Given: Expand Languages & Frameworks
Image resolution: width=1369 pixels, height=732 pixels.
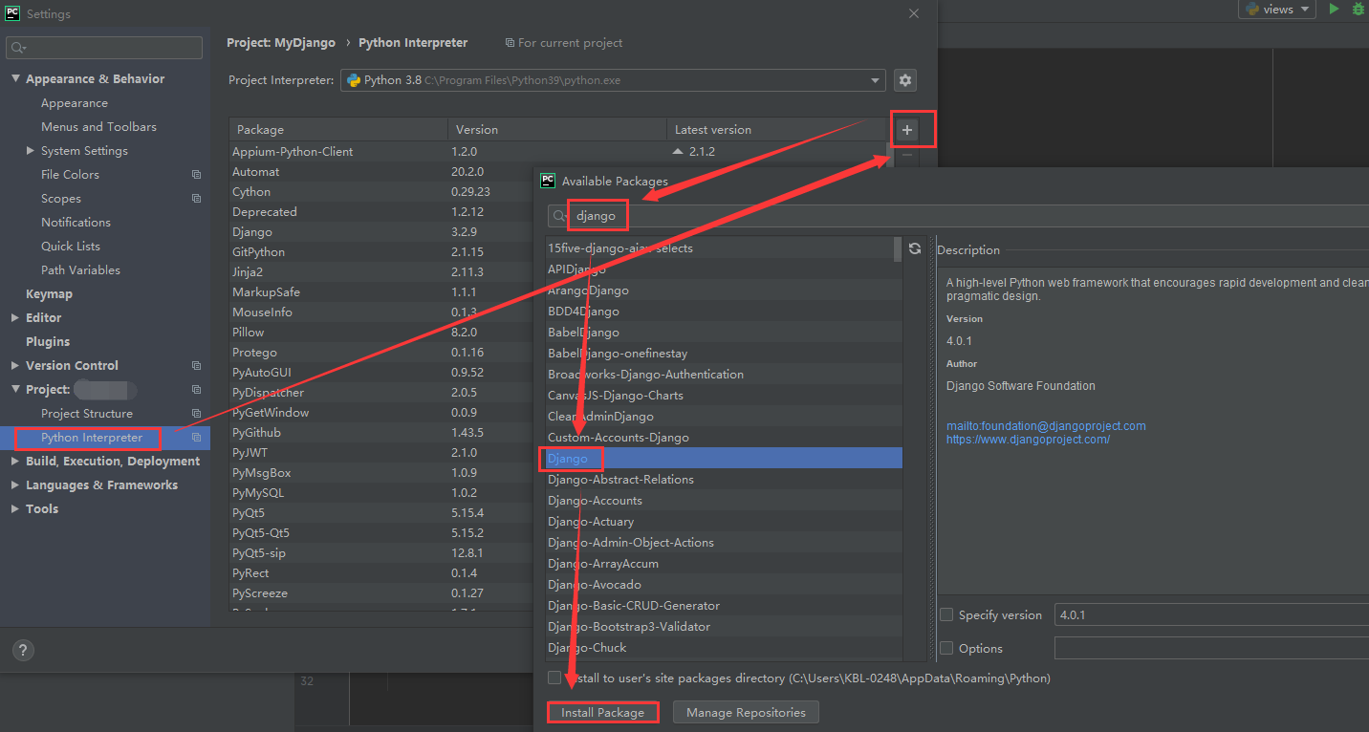Looking at the screenshot, I should [15, 485].
